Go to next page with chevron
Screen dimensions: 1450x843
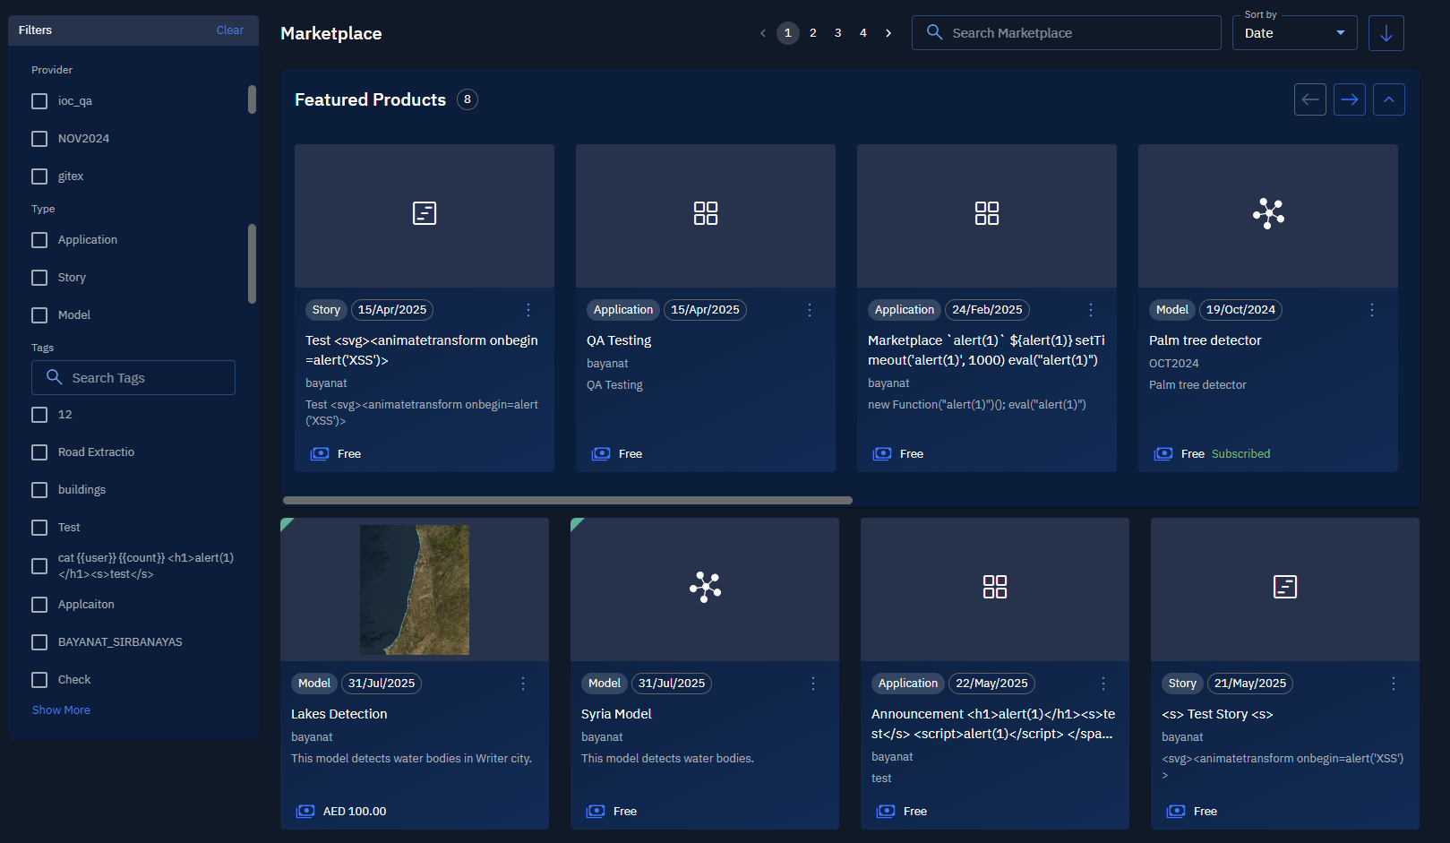pos(888,33)
